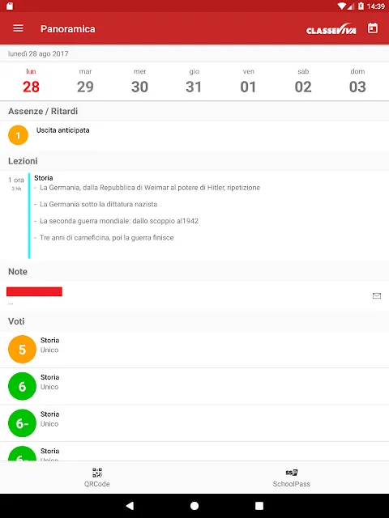Open the Storia grade with orange 5
The height and width of the screenshot is (518, 389).
click(194, 349)
